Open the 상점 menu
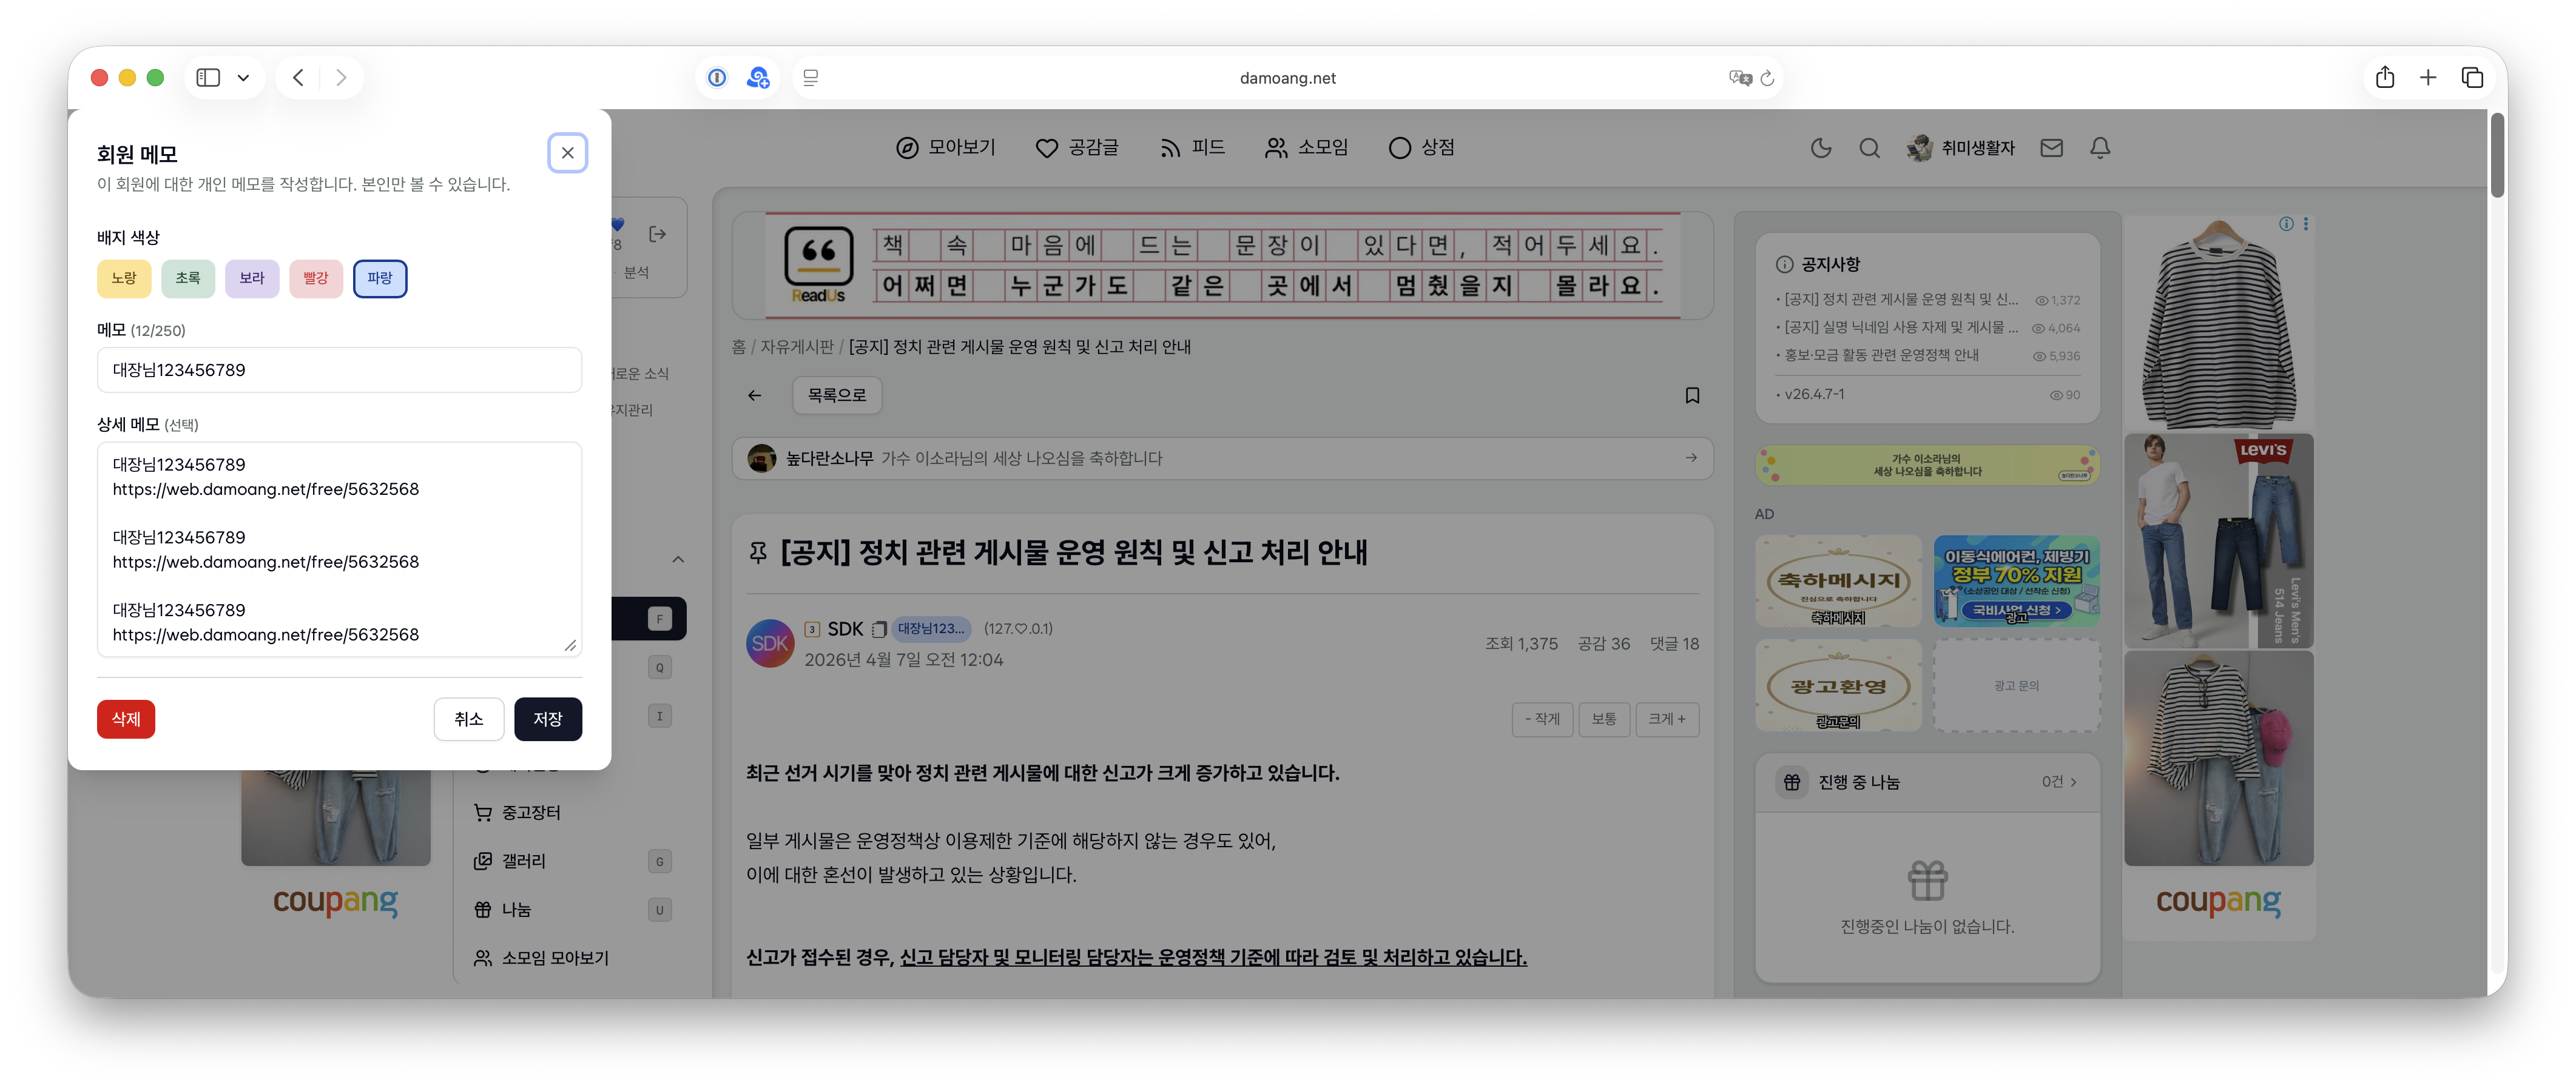The height and width of the screenshot is (1088, 2576). pos(1422,148)
